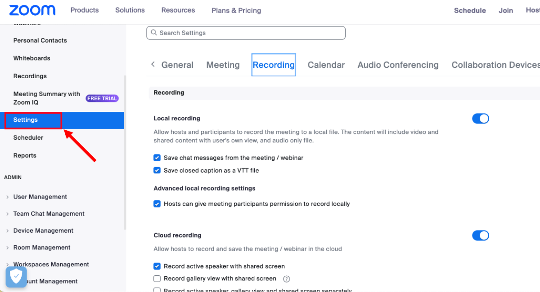Uncheck Record active speaker with shared screen
Viewport: 540px width, 292px height.
click(157, 266)
